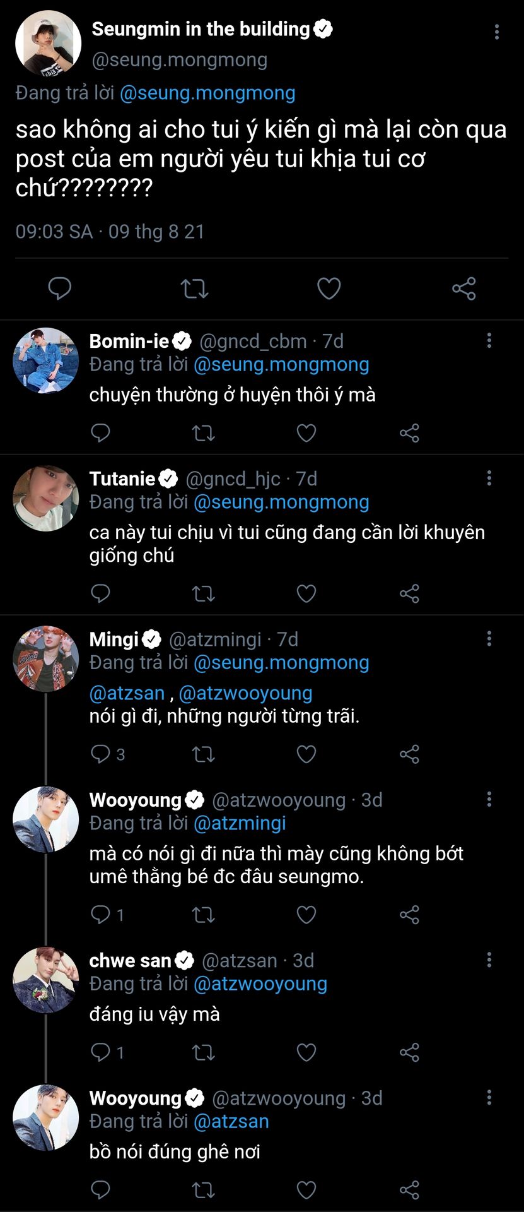Retweet the main Seungmin tweet

tap(194, 288)
